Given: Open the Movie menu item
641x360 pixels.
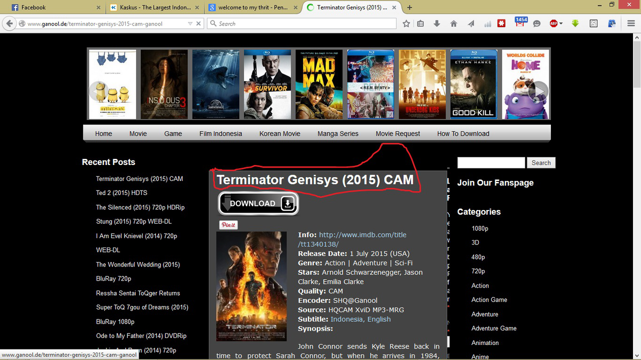Looking at the screenshot, I should (x=138, y=133).
